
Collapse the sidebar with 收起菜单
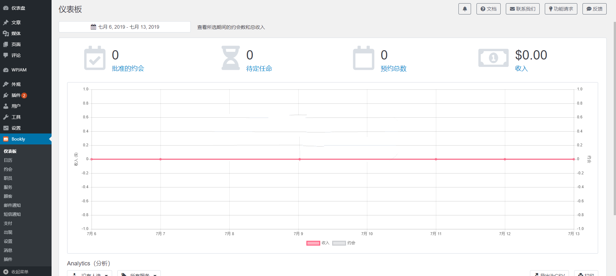19,272
